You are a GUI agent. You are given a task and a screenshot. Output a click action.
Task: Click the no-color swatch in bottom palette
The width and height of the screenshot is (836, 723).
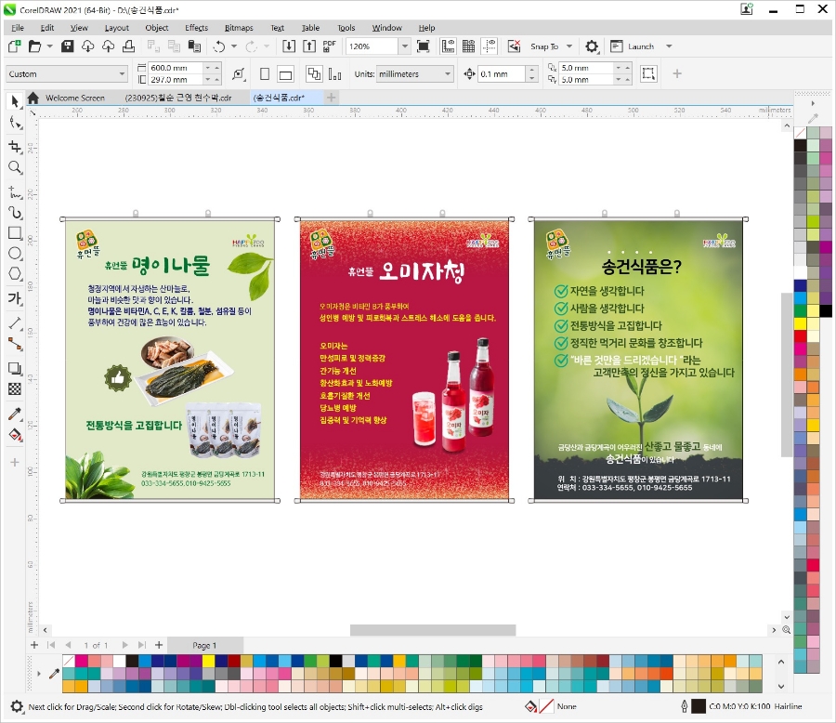click(x=68, y=661)
